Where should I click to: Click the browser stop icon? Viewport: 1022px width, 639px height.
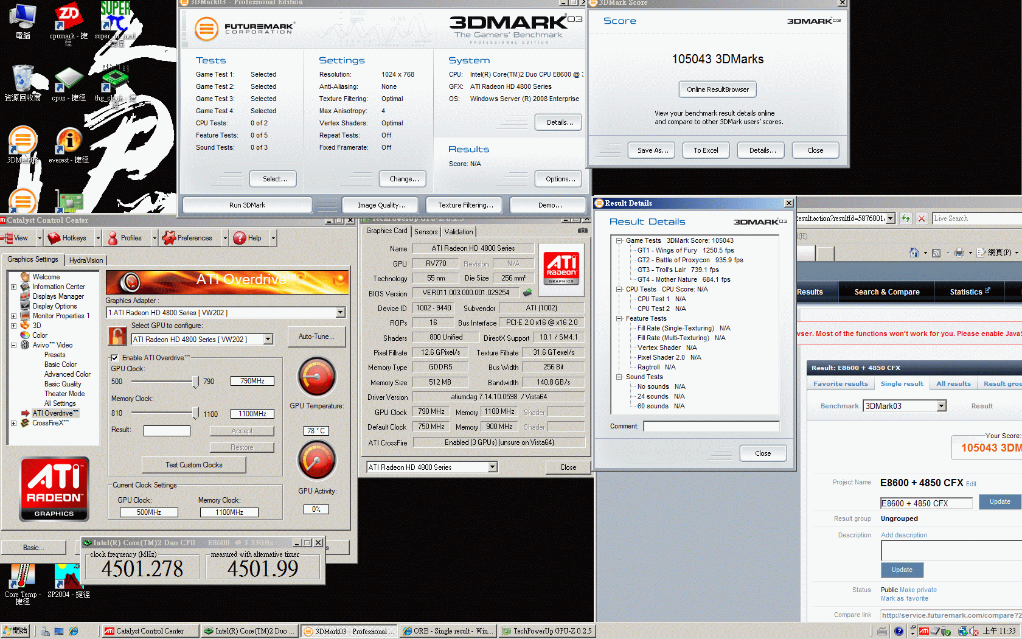922,218
